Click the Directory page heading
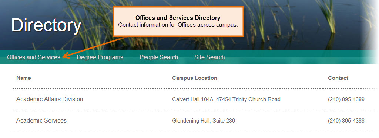Screen dimensions: 379x138 click(46, 25)
